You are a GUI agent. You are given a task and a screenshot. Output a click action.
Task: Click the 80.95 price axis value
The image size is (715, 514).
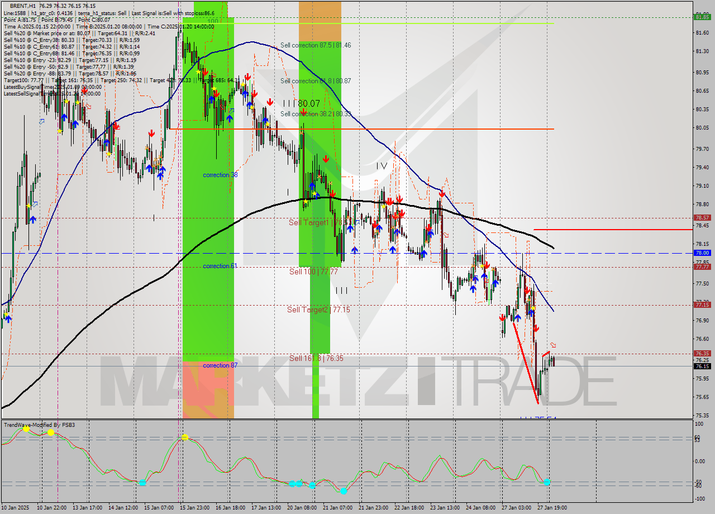coord(702,73)
